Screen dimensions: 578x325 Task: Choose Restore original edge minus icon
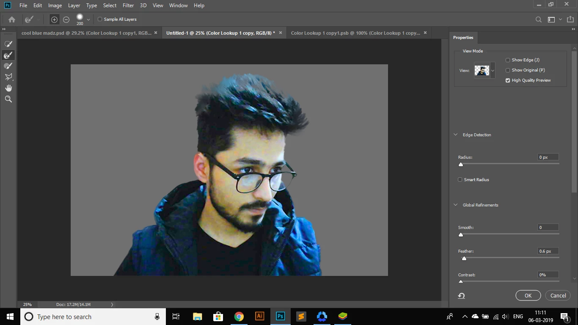tap(66, 19)
